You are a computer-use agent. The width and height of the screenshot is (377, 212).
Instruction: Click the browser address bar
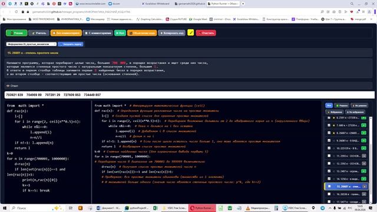(x=168, y=12)
